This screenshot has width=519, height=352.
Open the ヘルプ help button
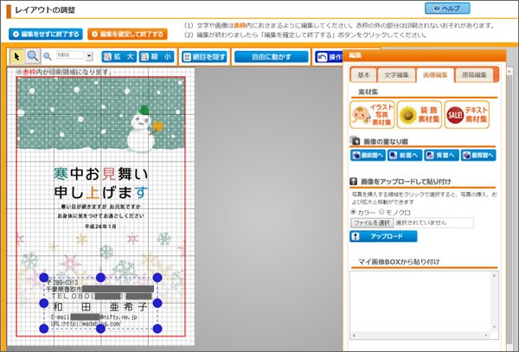coord(447,9)
